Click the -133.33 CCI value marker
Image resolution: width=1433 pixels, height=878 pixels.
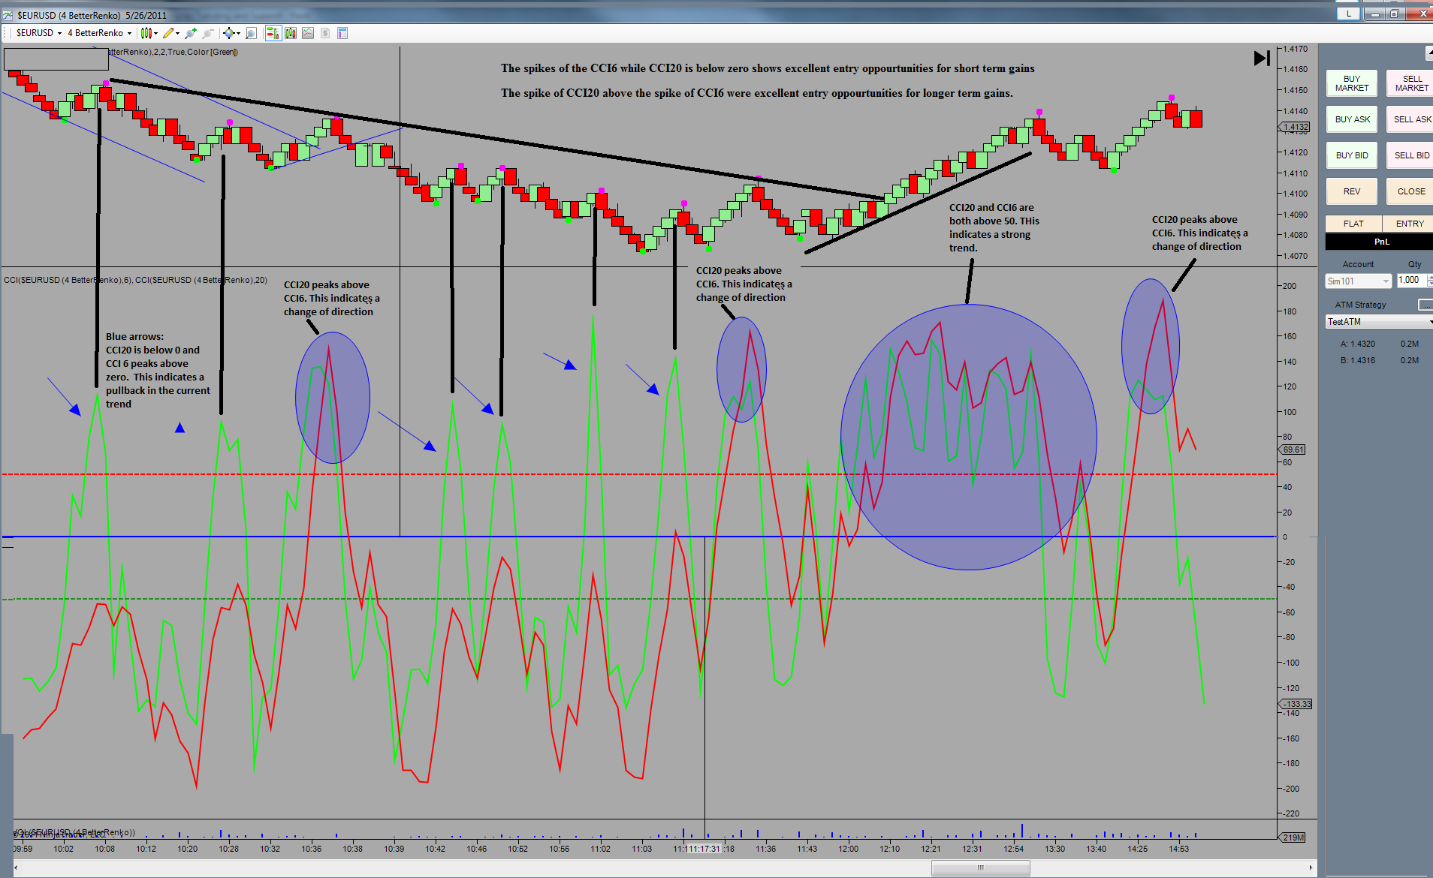pos(1296,704)
